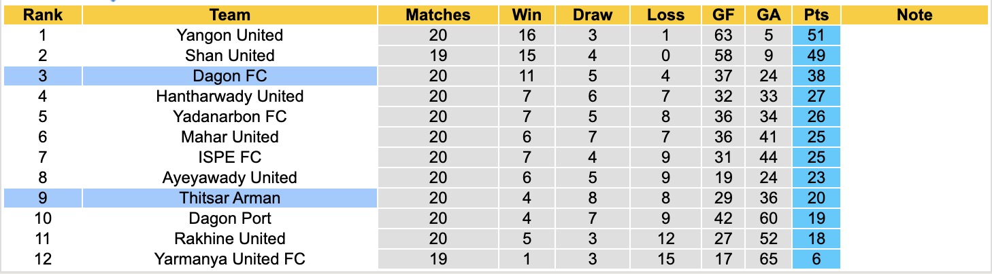The width and height of the screenshot is (992, 274).
Task: Click the highlighted Thitsar Arman team name
Action: (x=229, y=198)
